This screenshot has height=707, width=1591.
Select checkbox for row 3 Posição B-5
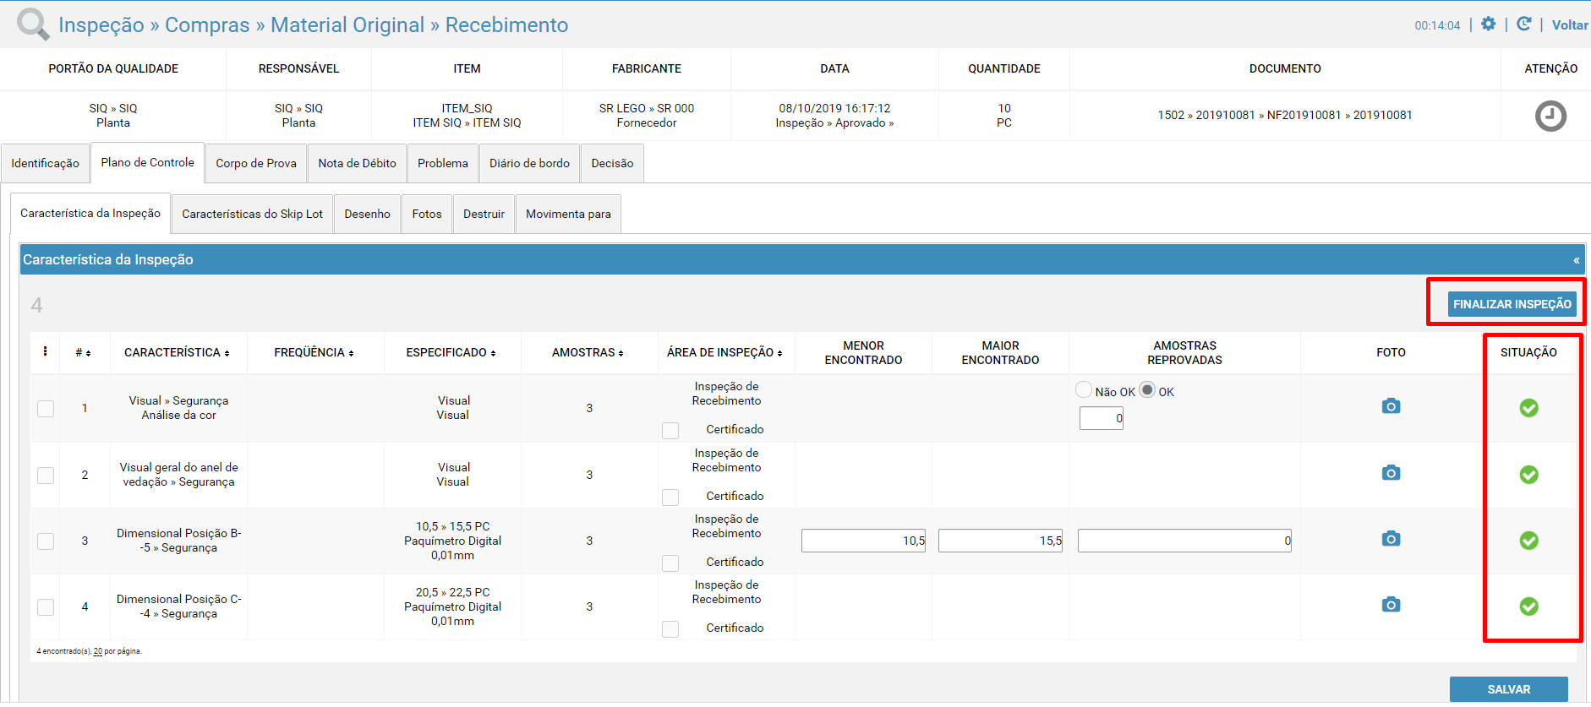(46, 541)
